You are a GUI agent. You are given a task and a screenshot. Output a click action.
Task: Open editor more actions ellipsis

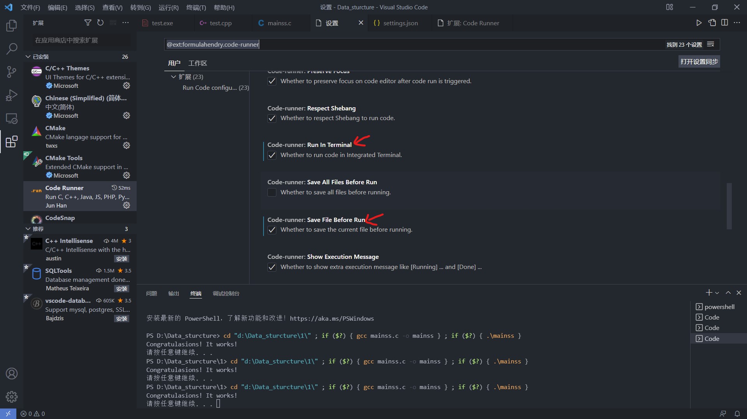(x=737, y=23)
